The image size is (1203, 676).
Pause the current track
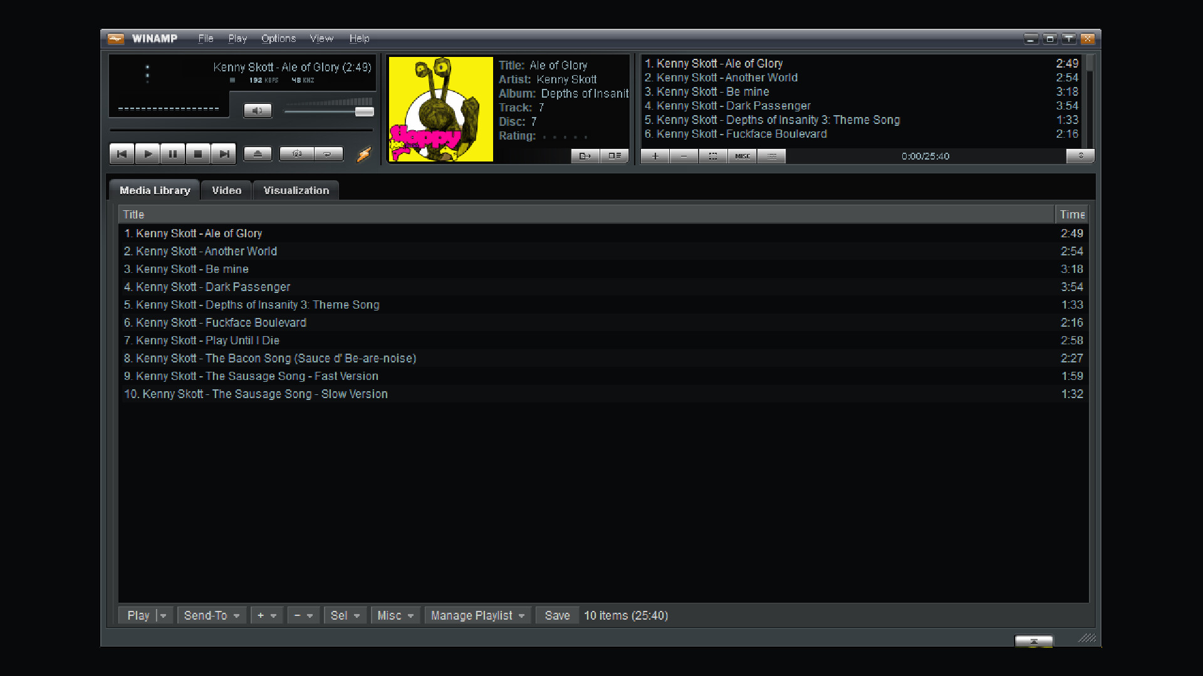pos(172,154)
